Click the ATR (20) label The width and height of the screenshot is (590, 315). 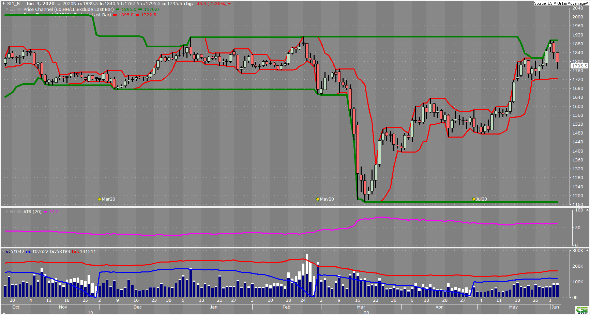point(32,212)
